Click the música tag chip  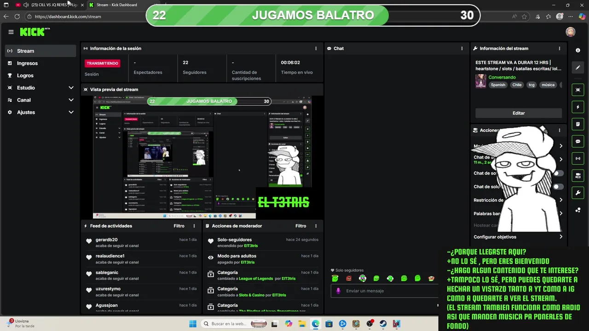(548, 85)
